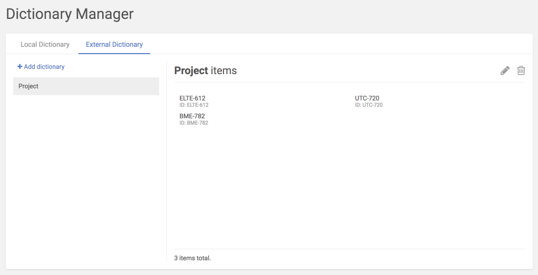This screenshot has height=275, width=538.
Task: Click the Dictionary Manager page title
Action: 70,14
